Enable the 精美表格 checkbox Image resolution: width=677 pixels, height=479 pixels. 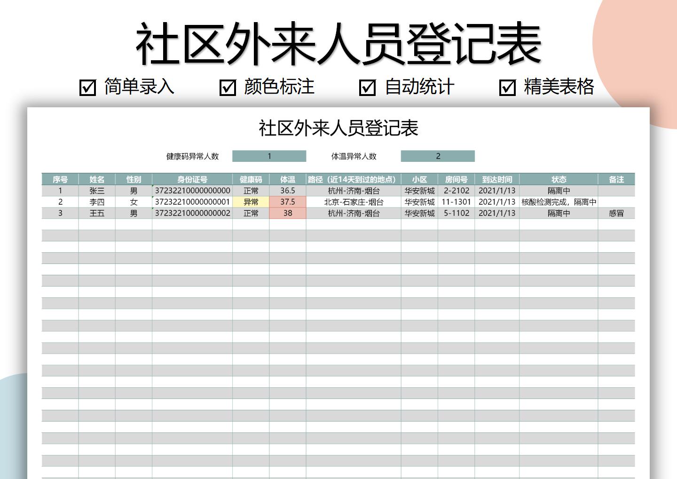[507, 87]
